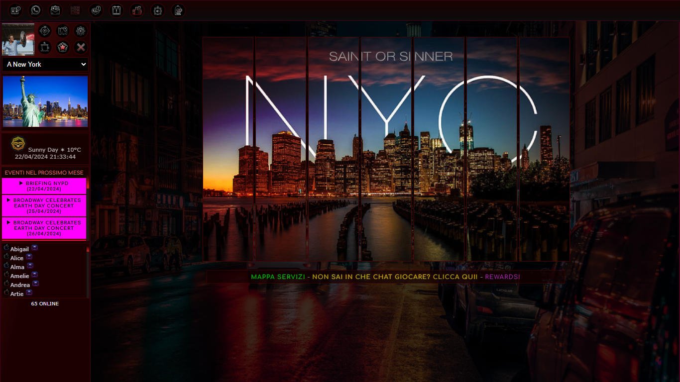Open the red thumbs-up heart icon
The height and width of the screenshot is (382, 680).
click(137, 10)
